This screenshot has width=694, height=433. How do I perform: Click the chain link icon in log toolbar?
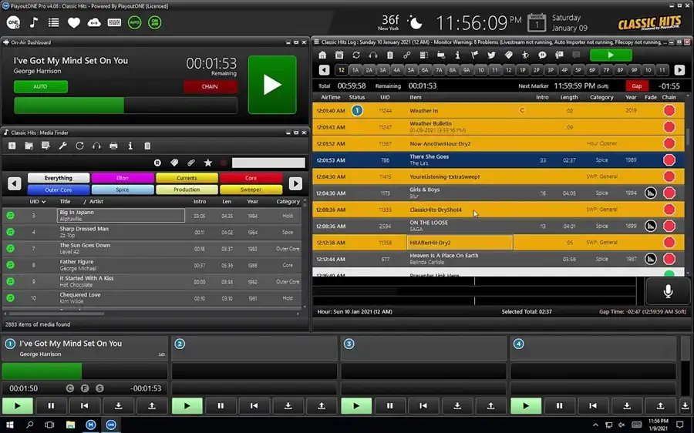click(406, 55)
